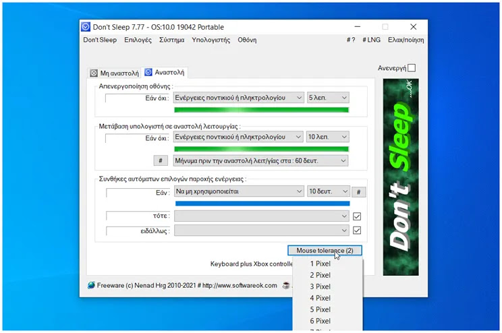Viewport: 502px width, 333px height.
Task: Click Ελαχ/ποίηση to minimize to tray
Action: pos(406,40)
